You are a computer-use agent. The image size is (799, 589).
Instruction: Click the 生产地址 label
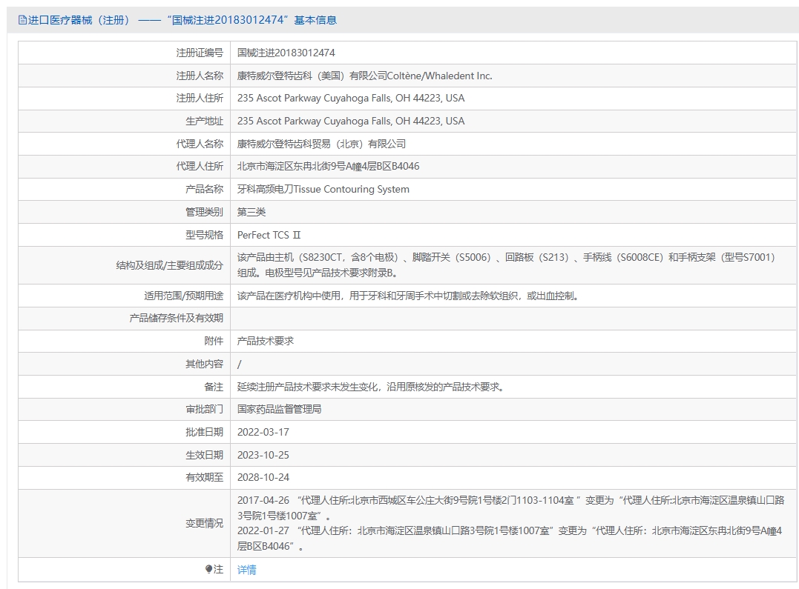click(x=204, y=122)
